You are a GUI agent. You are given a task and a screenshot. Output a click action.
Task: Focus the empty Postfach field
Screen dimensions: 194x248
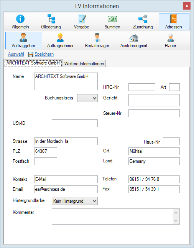tap(46, 161)
